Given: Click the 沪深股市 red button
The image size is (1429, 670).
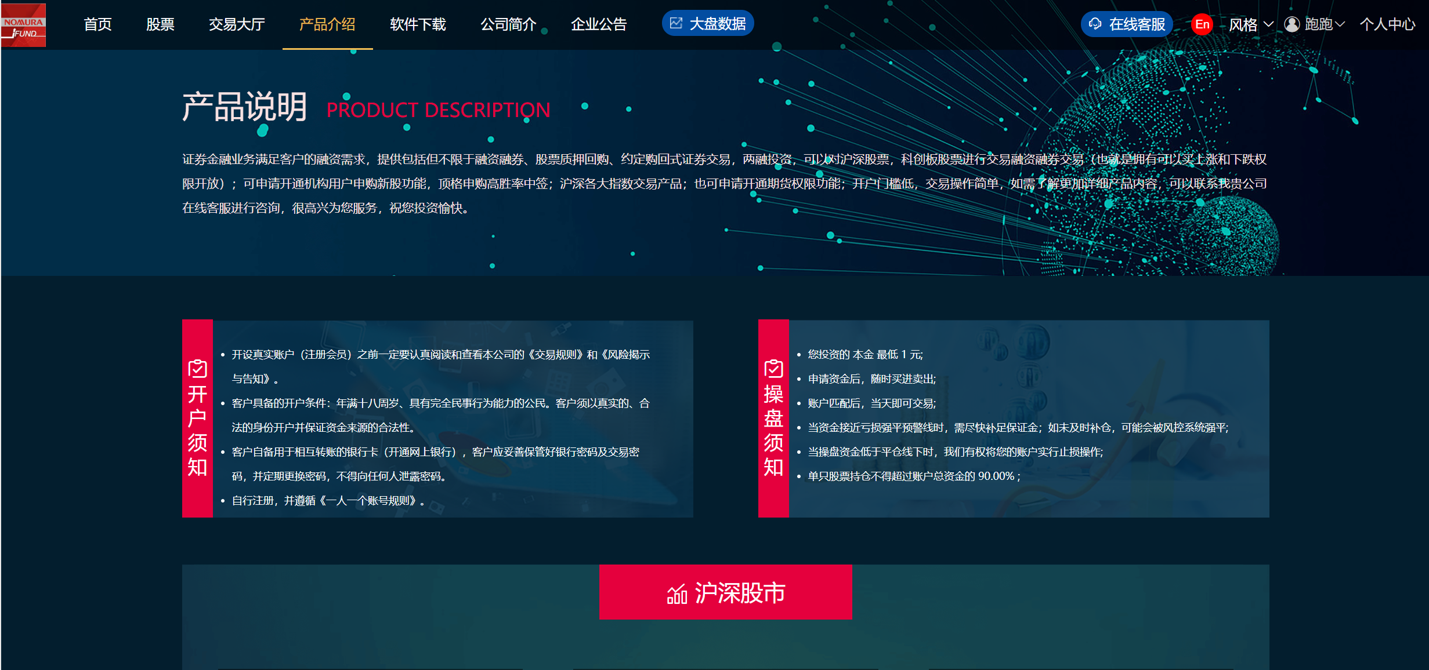Looking at the screenshot, I should point(725,592).
